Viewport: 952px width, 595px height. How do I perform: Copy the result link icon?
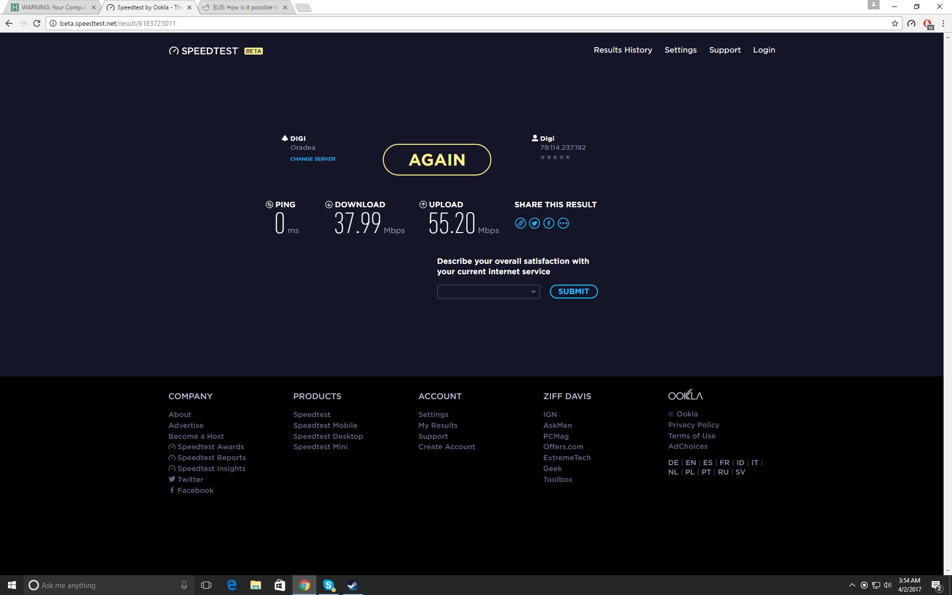click(x=520, y=223)
